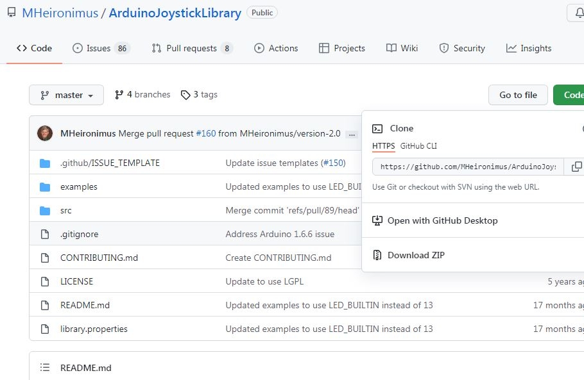Open 'Create CONTRIBUTING.md' commit message
This screenshot has width=584, height=380.
(x=279, y=258)
